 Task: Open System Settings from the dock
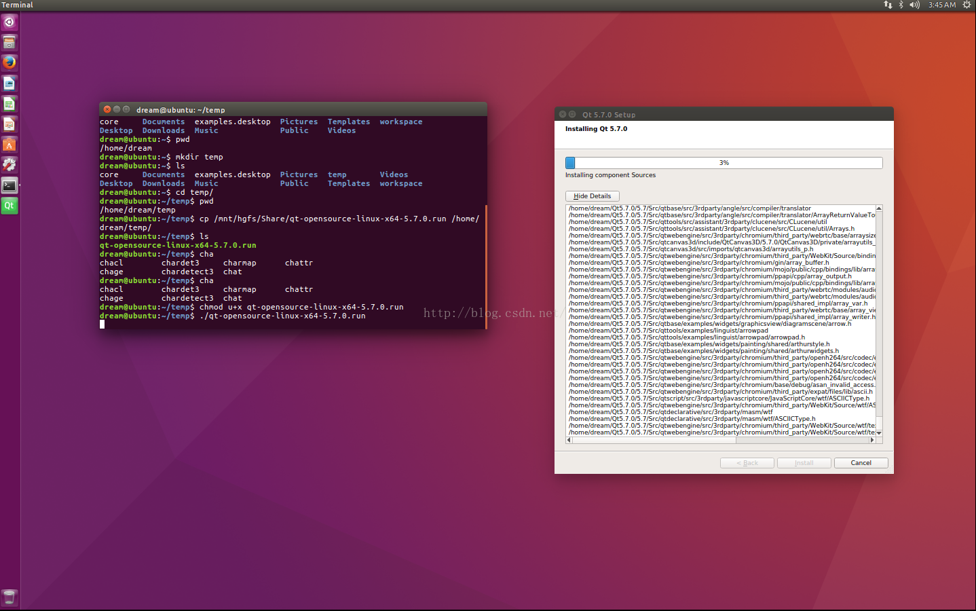pos(10,164)
